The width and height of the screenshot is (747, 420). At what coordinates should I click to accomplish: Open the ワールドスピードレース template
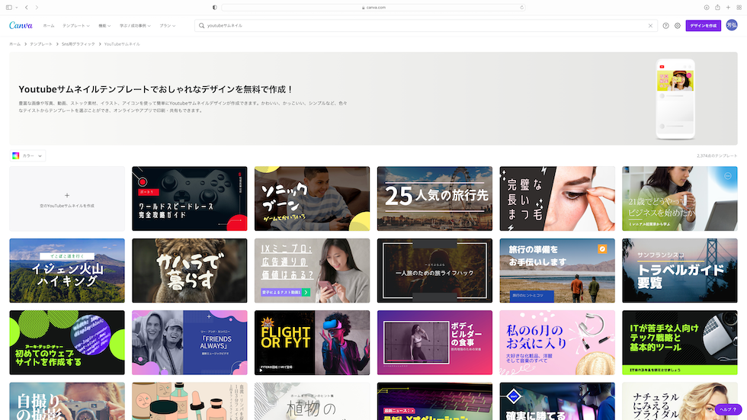coord(190,199)
